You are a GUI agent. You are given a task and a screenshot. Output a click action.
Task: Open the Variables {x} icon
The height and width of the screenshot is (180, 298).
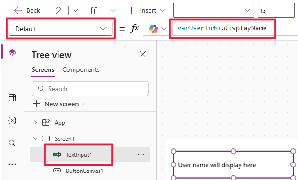[x=12, y=120]
